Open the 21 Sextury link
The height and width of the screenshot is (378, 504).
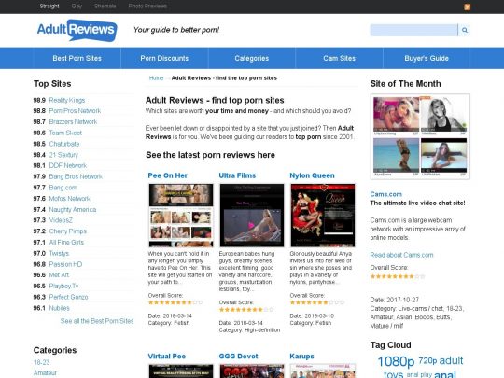[63, 155]
